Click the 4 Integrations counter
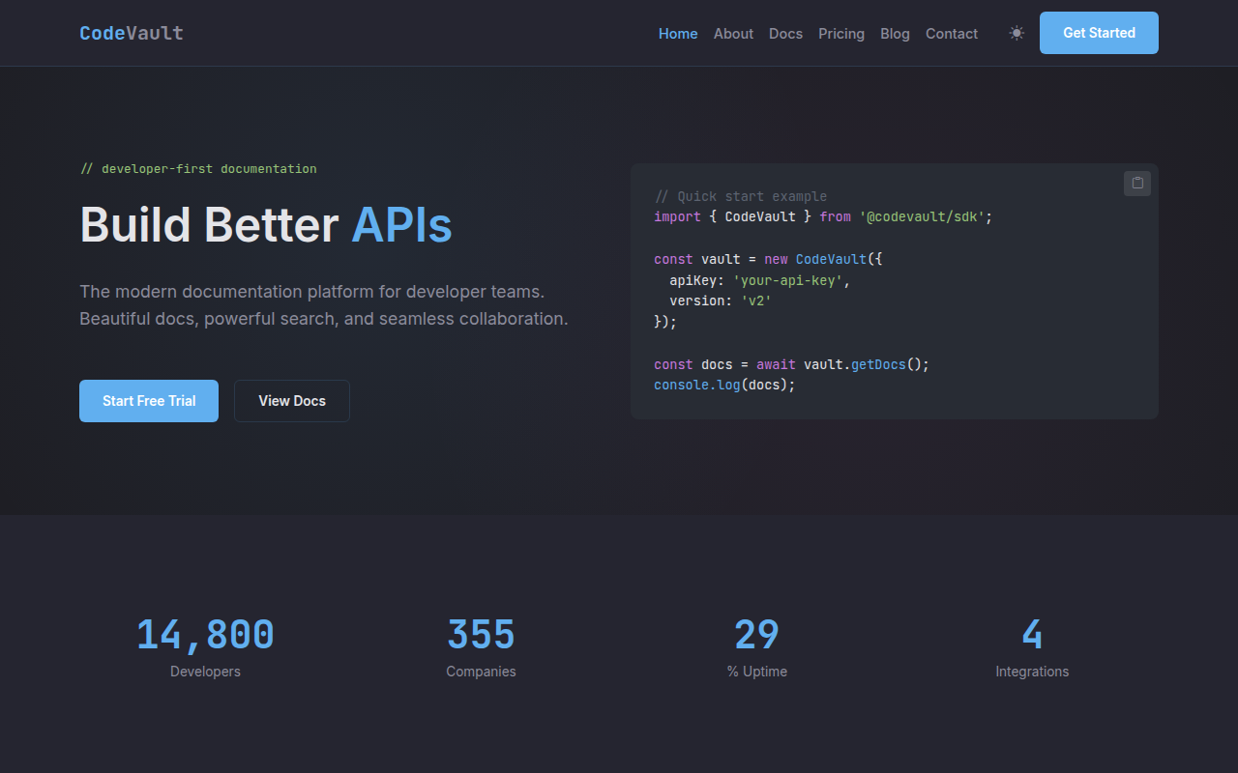 click(x=1032, y=645)
